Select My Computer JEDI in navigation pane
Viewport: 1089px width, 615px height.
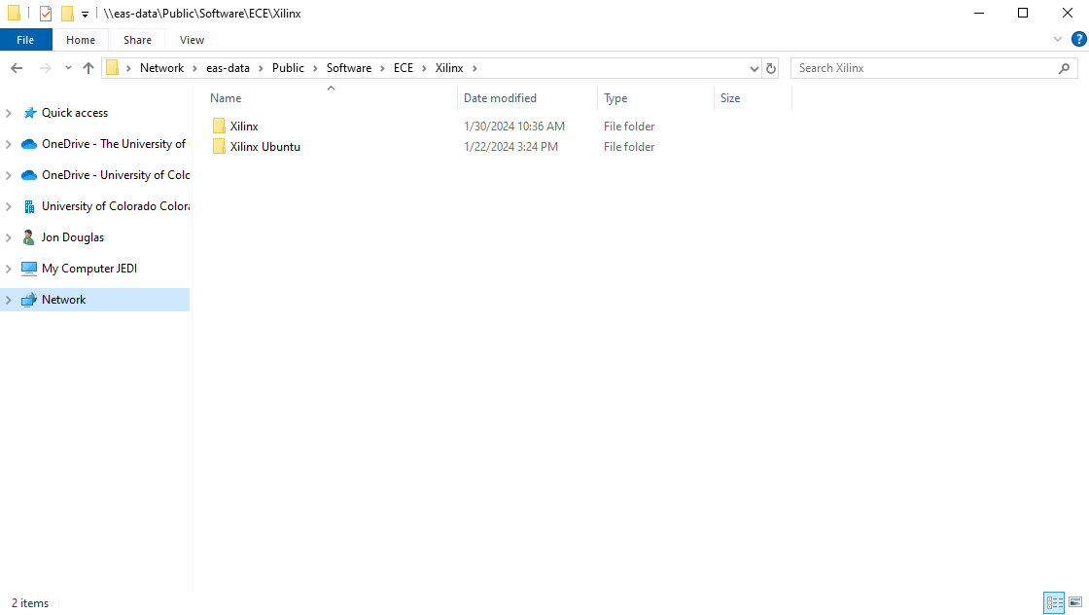89,269
